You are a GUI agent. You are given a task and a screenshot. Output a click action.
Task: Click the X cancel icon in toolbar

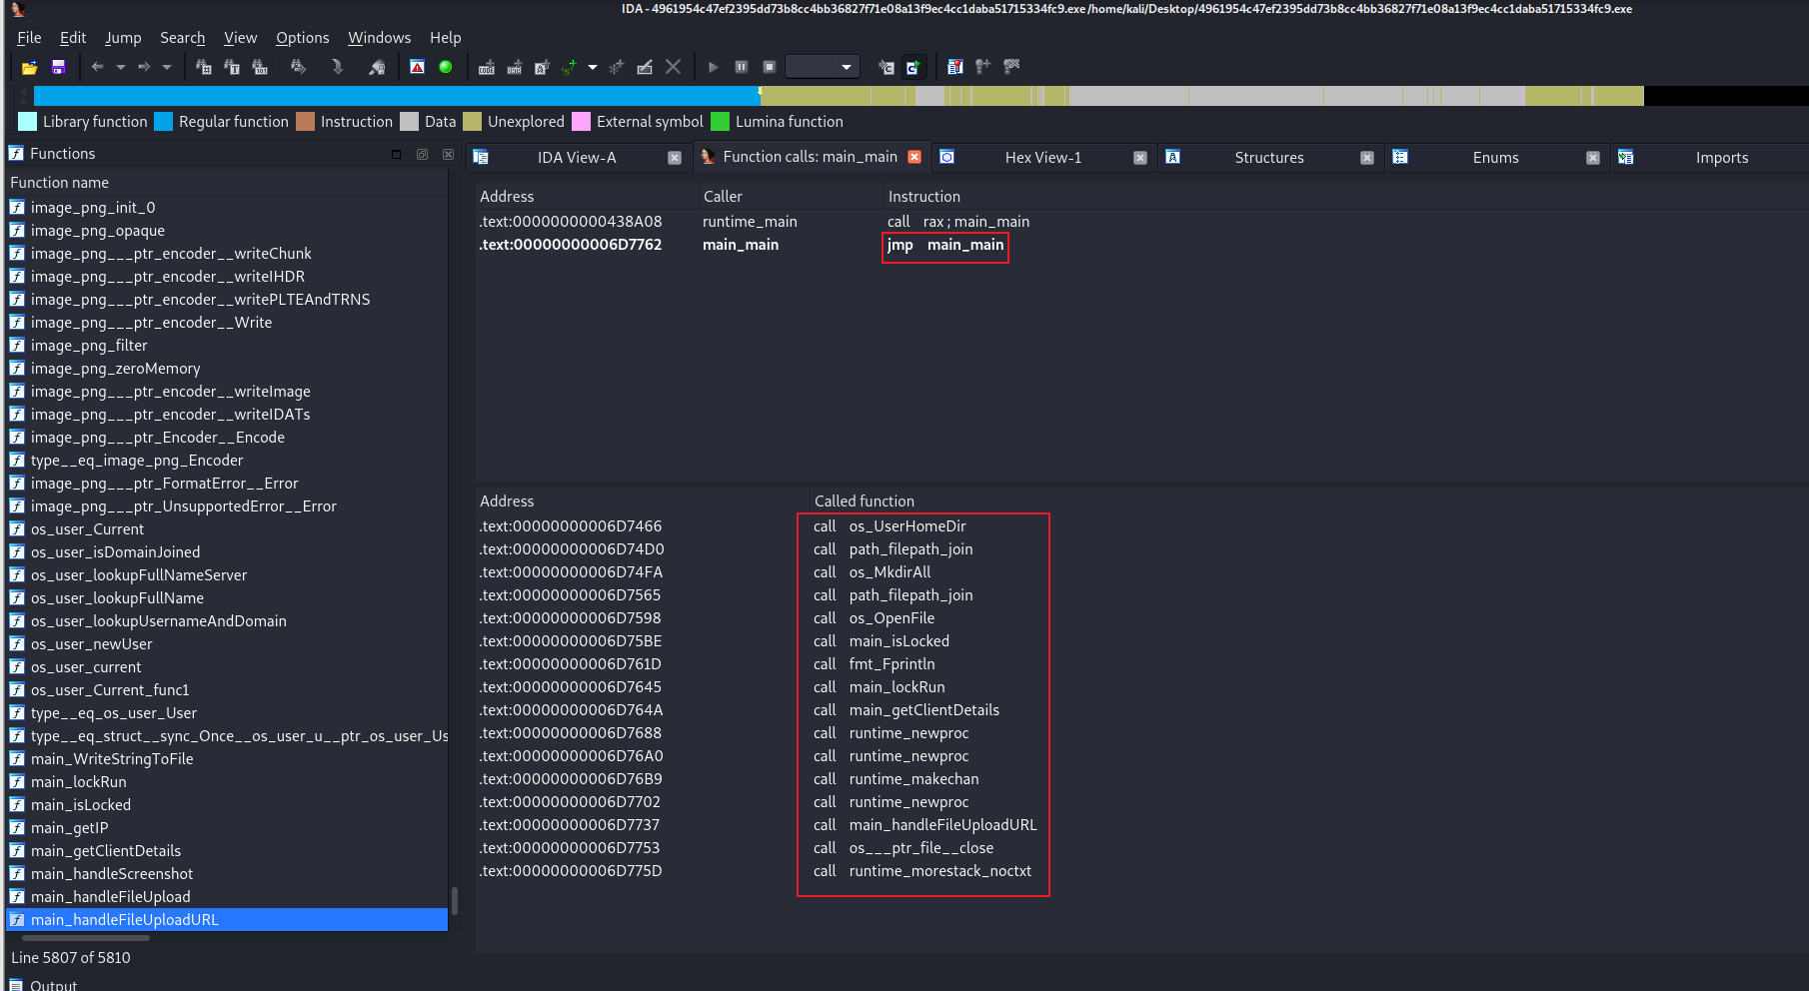(673, 67)
